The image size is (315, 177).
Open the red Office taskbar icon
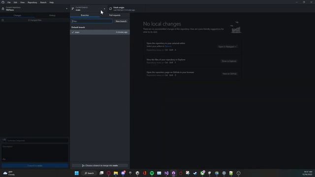pos(145,173)
